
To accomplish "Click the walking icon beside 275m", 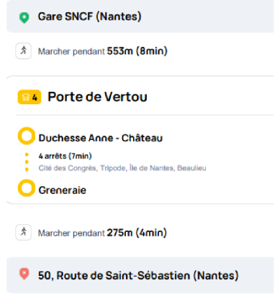I will point(23,232).
